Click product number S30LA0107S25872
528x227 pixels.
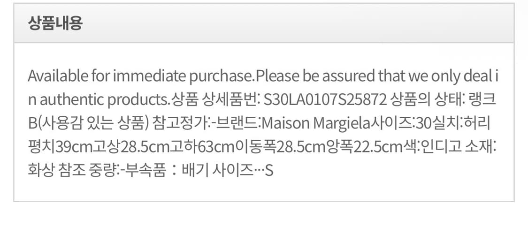(x=325, y=99)
